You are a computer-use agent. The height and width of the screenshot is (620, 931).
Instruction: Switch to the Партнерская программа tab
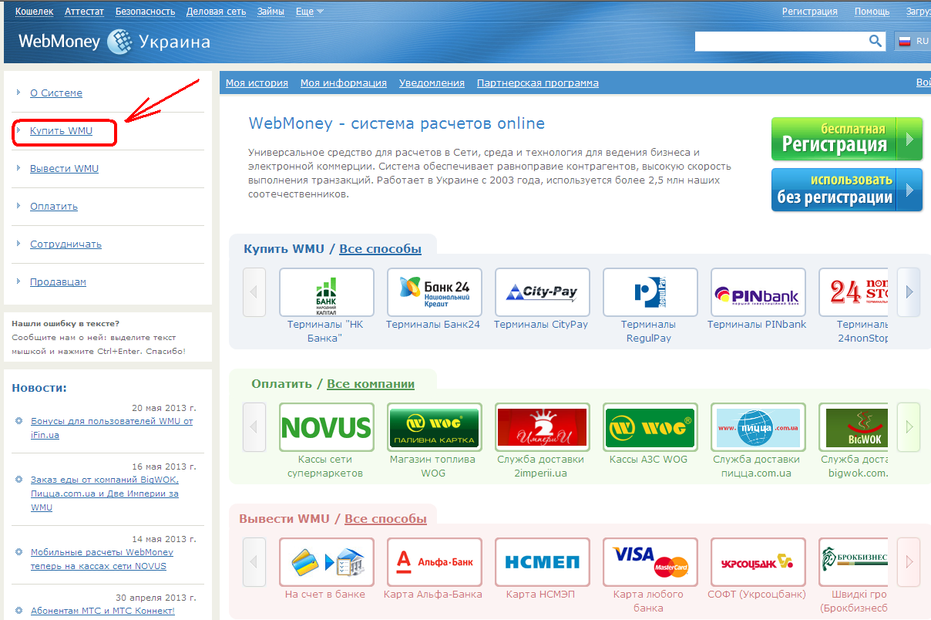pos(538,83)
